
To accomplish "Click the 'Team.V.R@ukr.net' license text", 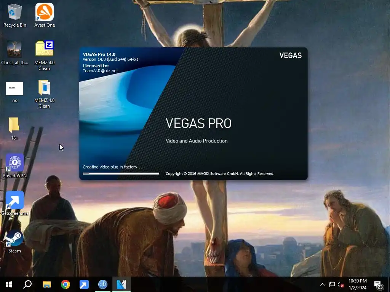I will tap(100, 71).
